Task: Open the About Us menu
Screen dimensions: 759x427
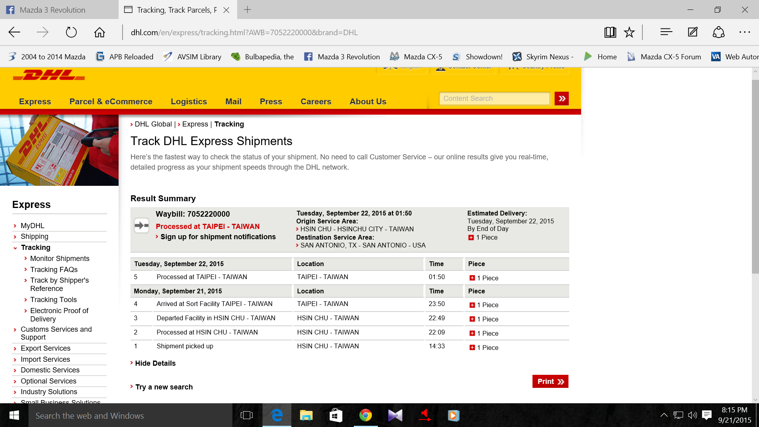Action: [x=368, y=102]
